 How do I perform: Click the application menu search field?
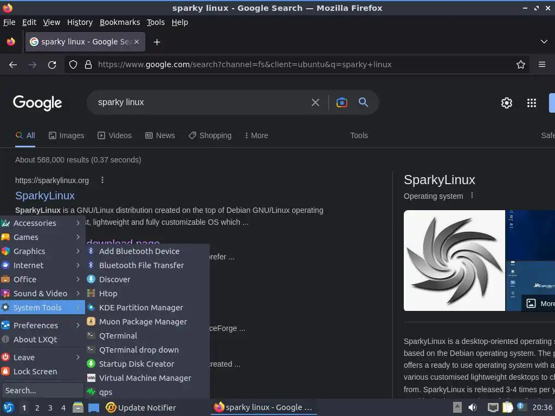42,391
